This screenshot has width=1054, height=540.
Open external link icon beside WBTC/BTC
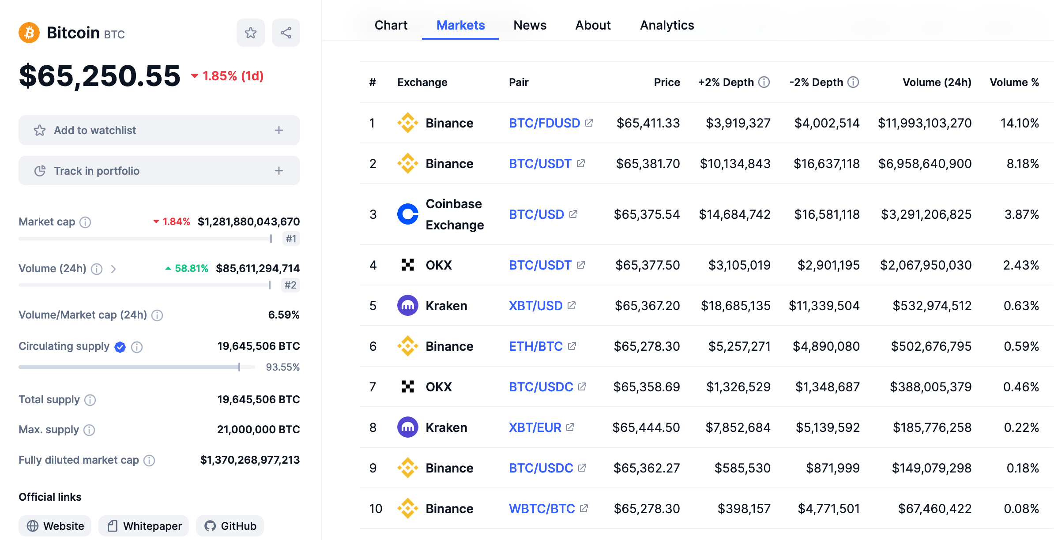(x=584, y=508)
